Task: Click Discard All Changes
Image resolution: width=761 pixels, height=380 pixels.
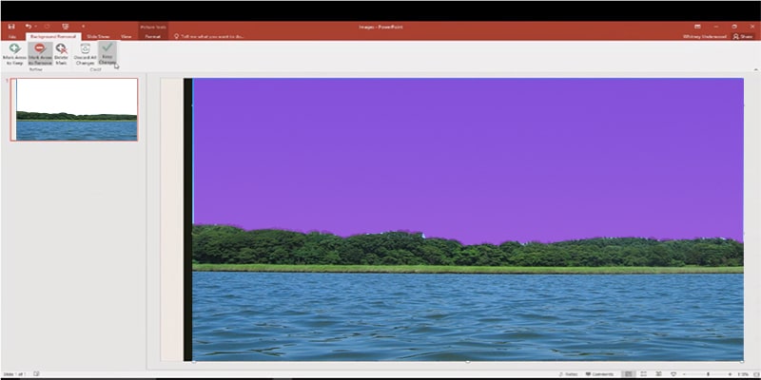Action: coord(85,54)
